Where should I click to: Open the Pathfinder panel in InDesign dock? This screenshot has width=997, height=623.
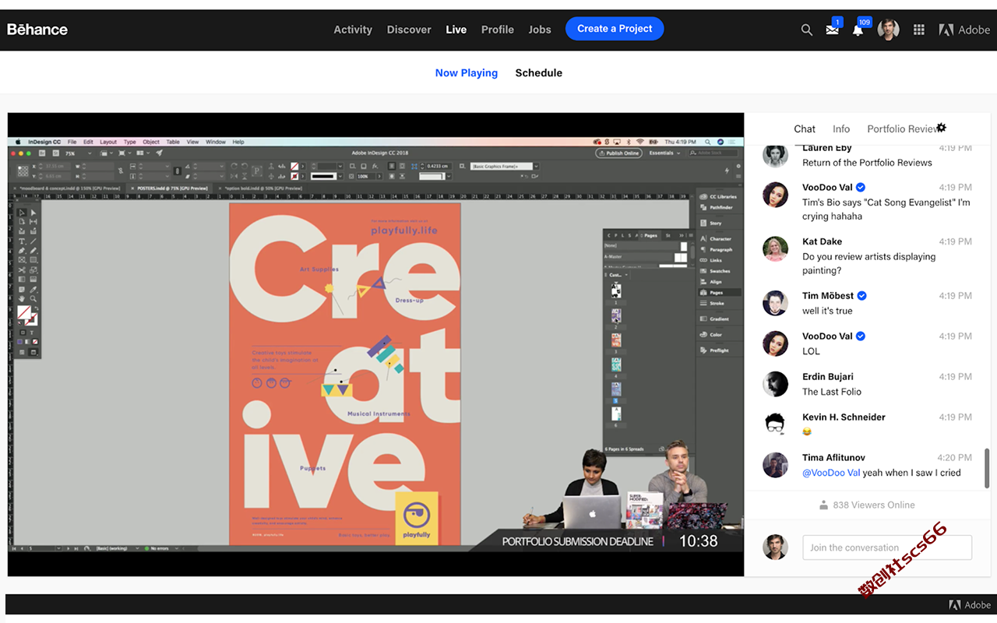[716, 207]
